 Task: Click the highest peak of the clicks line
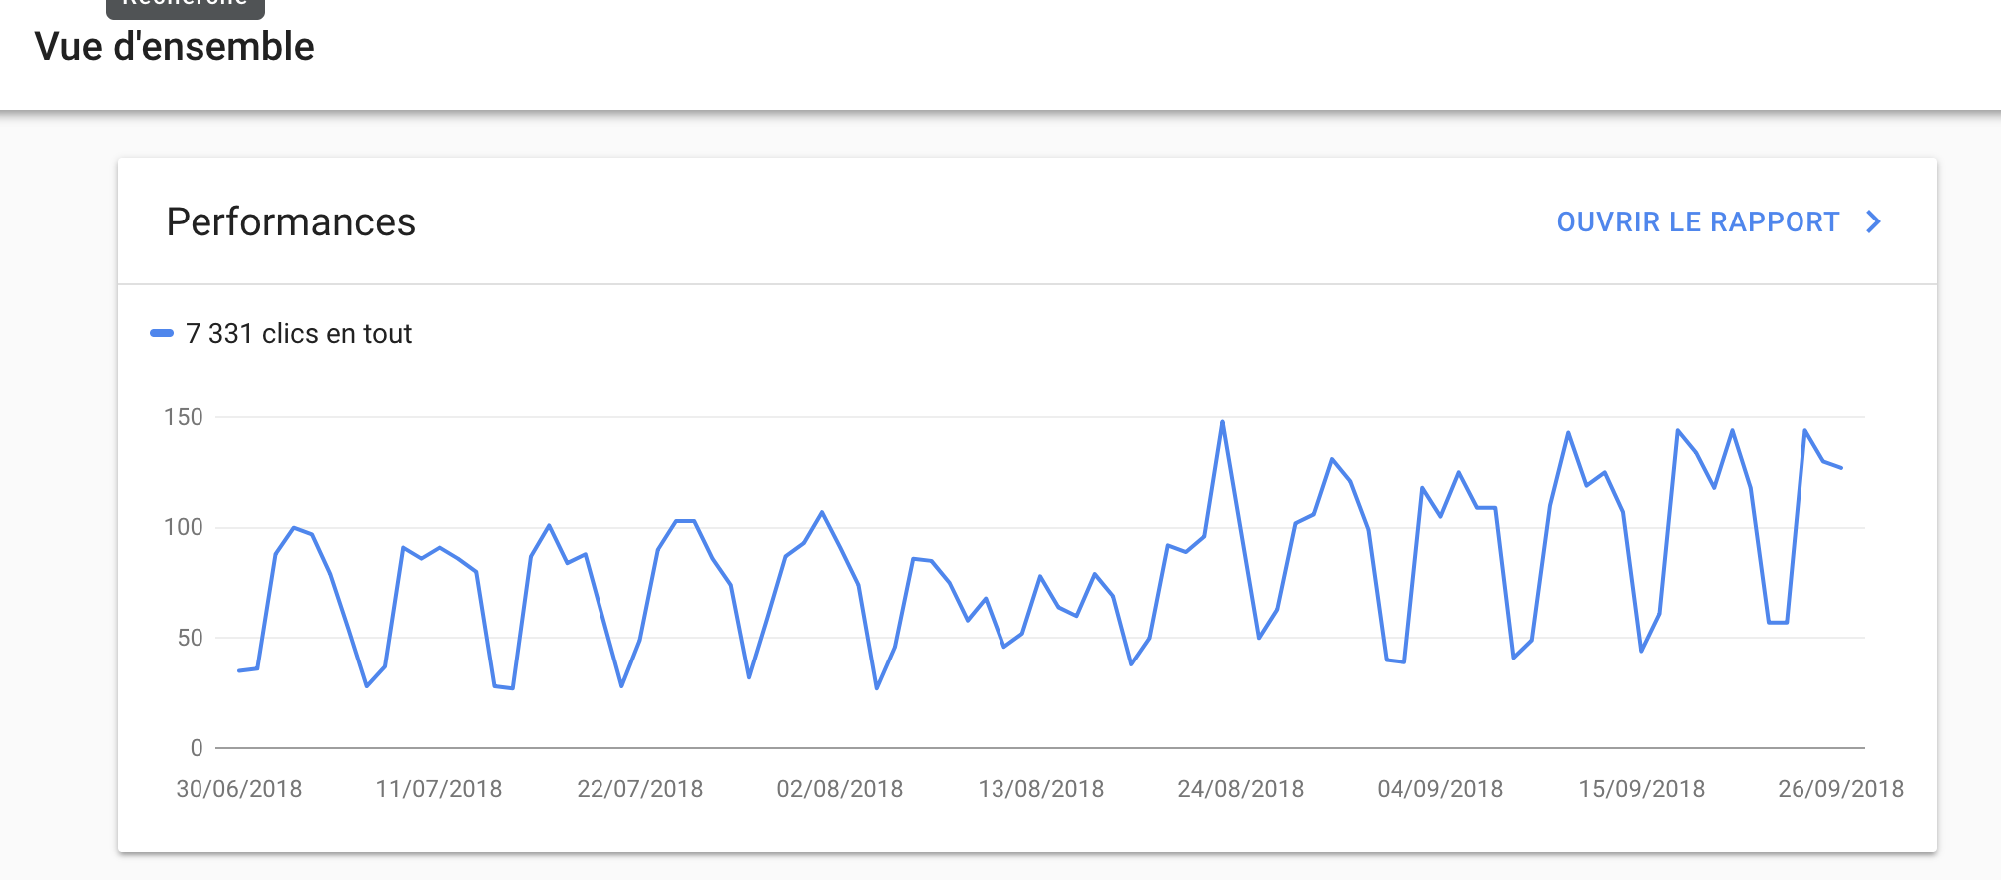click(1222, 422)
